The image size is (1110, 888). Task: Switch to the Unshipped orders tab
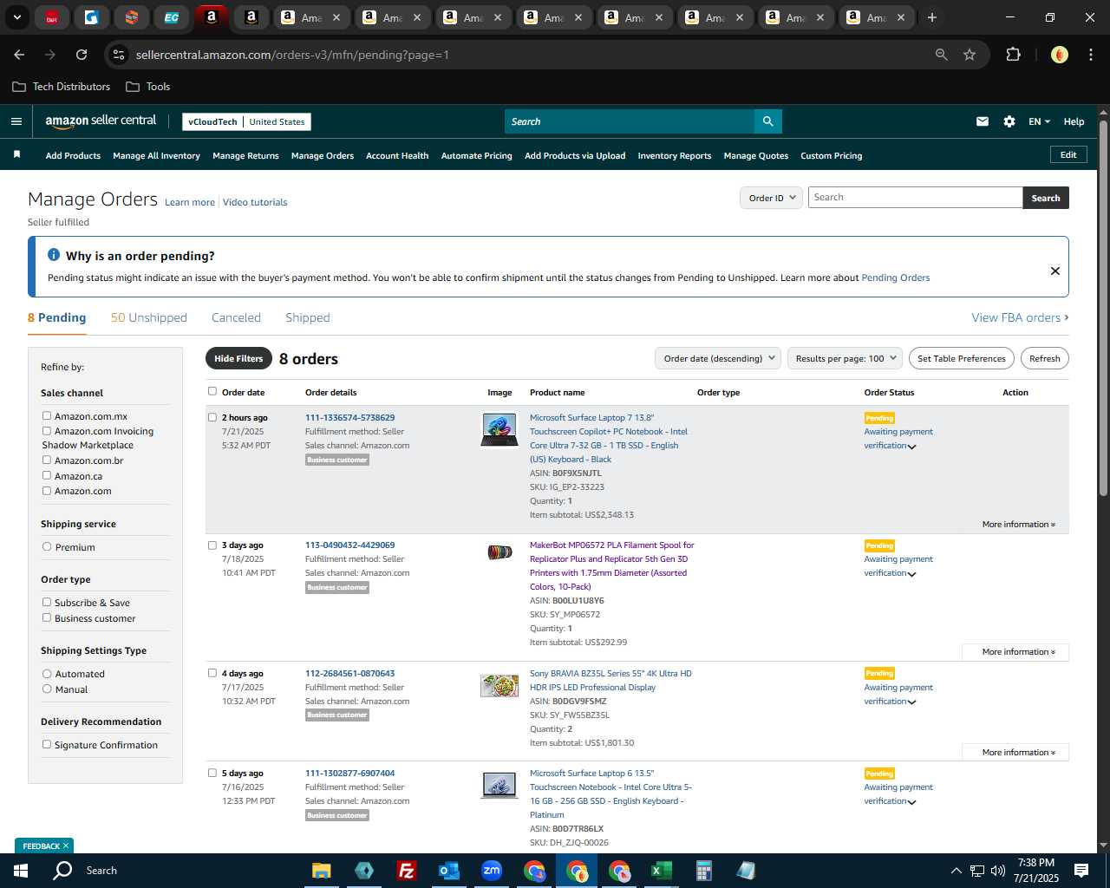tap(149, 317)
